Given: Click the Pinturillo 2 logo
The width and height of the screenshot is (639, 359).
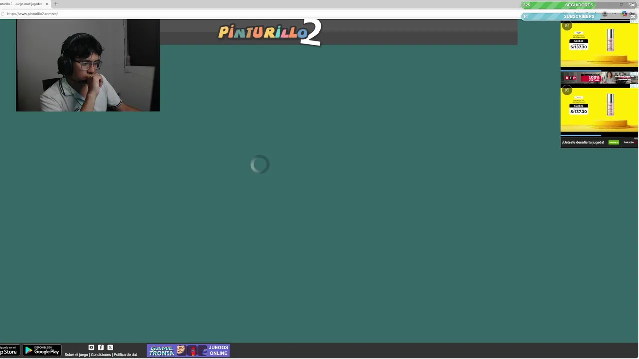Looking at the screenshot, I should 270,33.
